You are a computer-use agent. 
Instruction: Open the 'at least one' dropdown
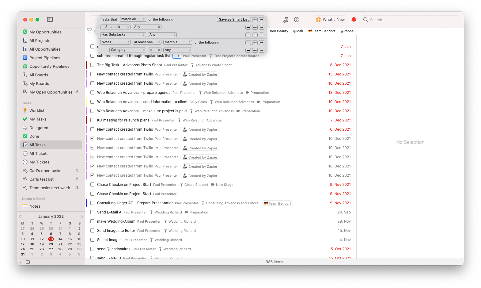click(x=147, y=42)
